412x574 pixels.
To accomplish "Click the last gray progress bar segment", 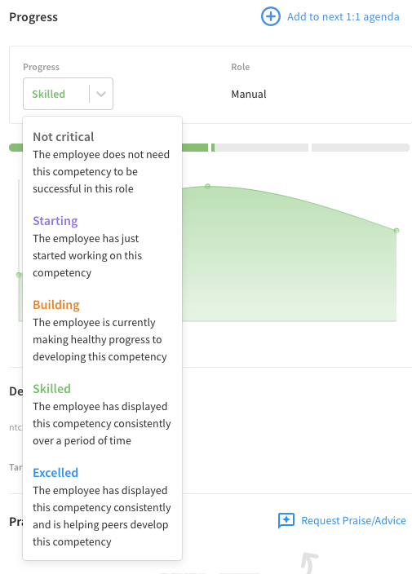I will [x=361, y=148].
